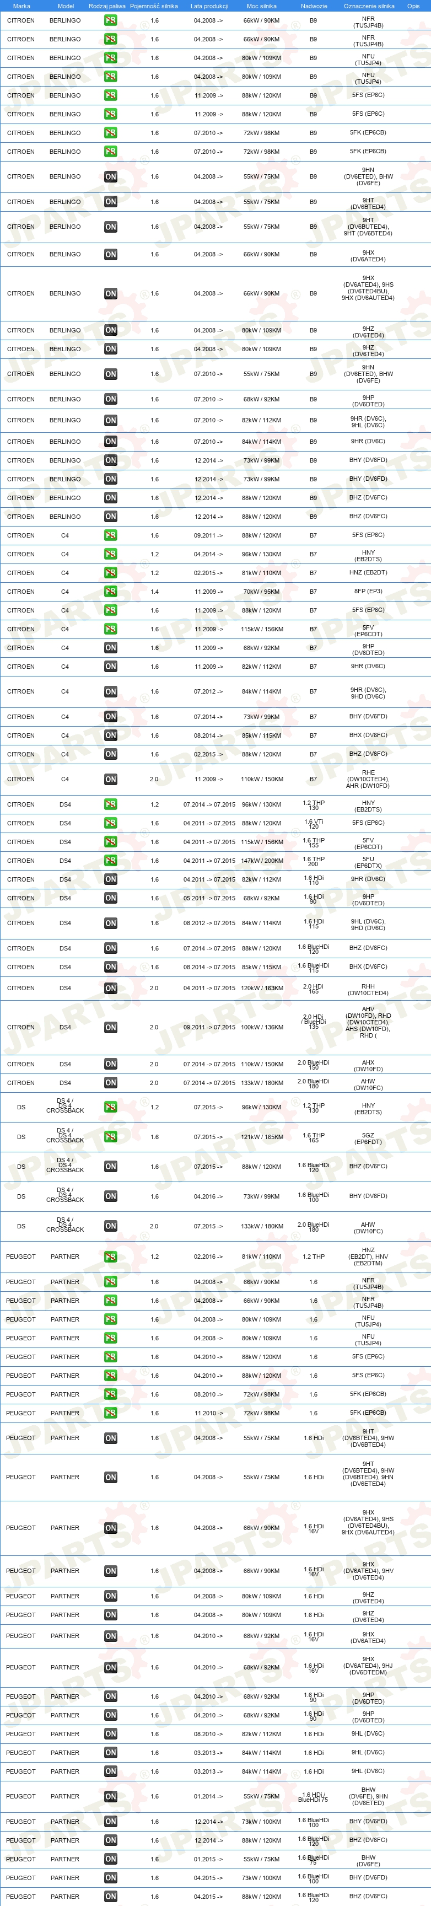Click the ON diesel icon in Berlingo 9HT (DV6BUTED4) row

click(110, 227)
